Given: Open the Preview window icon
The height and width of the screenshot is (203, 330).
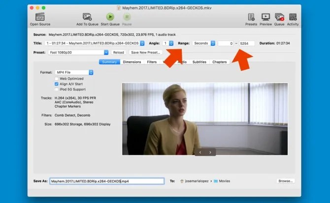Looking at the screenshot, I should point(265,17).
